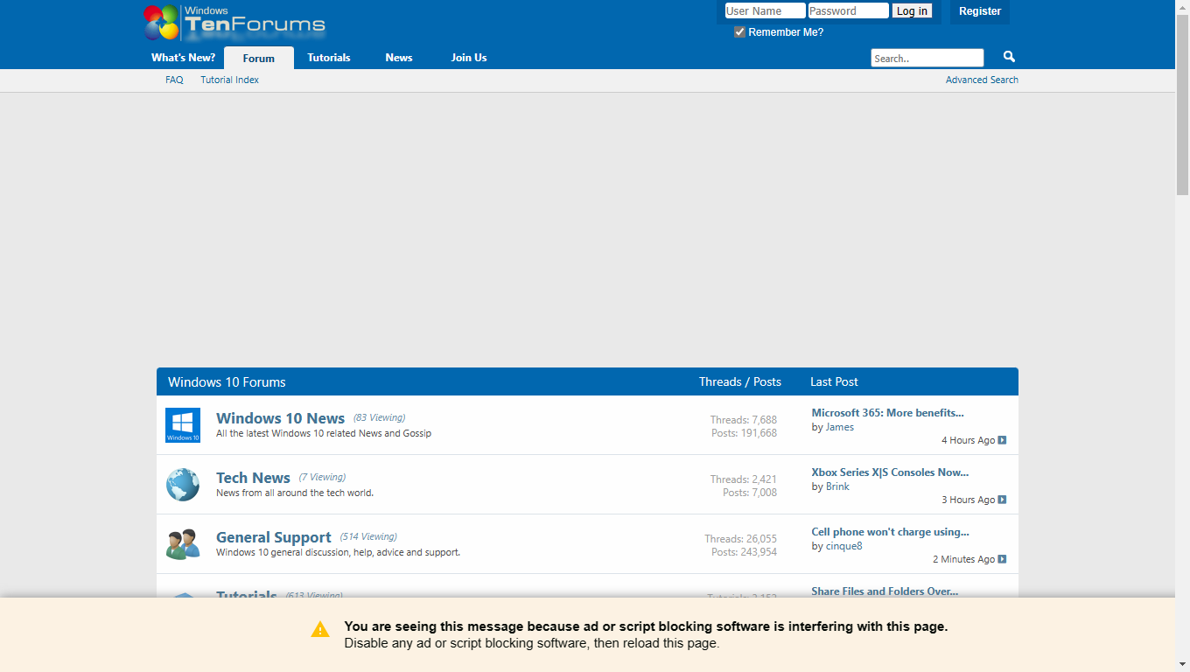Open the Microsoft 365 More benefits thread
The height and width of the screenshot is (672, 1190).
click(x=887, y=412)
